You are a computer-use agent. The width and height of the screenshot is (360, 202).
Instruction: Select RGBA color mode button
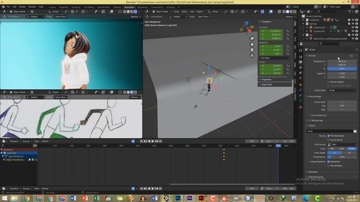(x=352, y=149)
